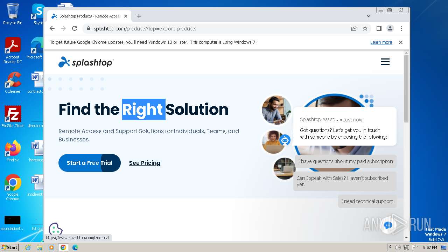
Task: Open the Recycle Bin desktop icon
Action: (13, 14)
